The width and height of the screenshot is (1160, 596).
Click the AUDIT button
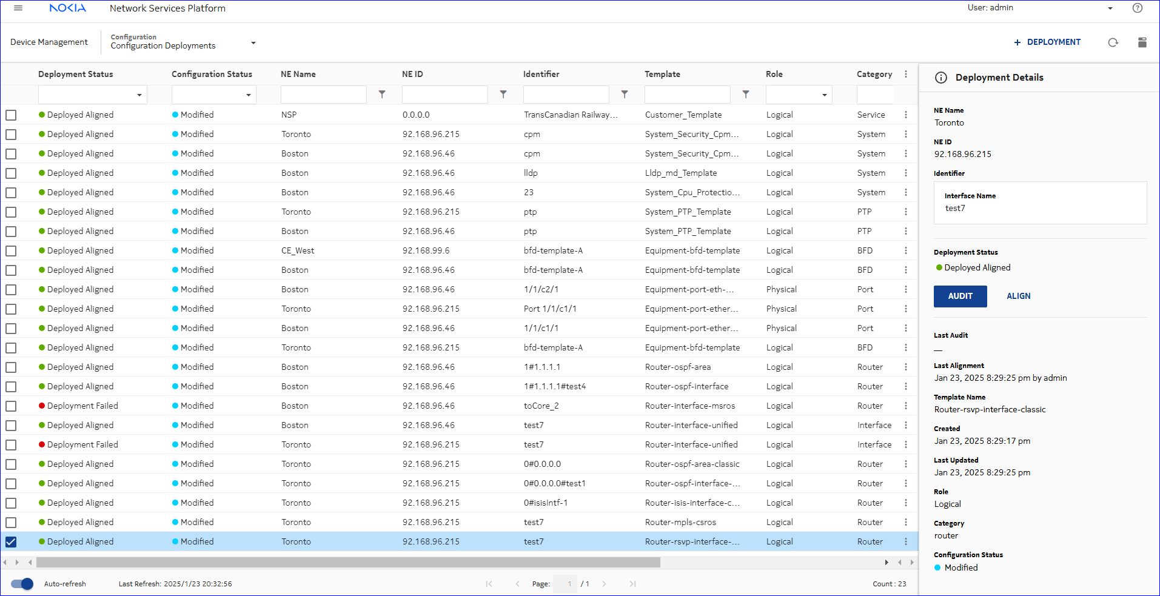tap(960, 296)
